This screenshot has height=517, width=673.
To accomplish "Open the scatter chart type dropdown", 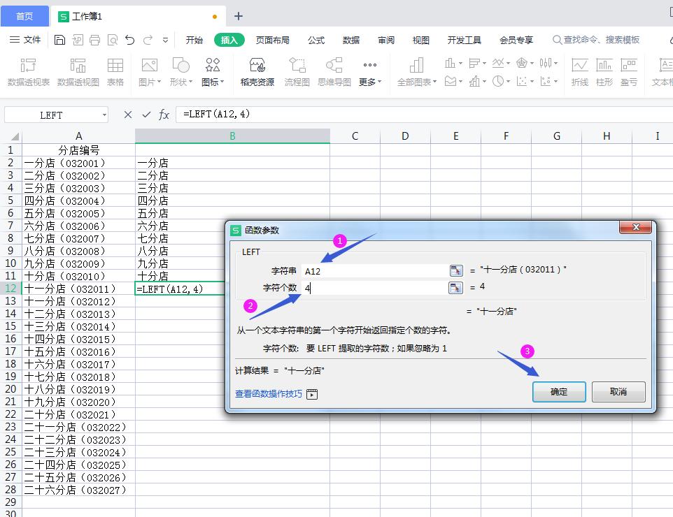I will (x=525, y=81).
